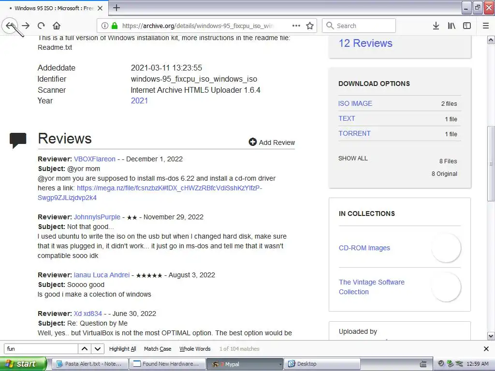Image resolution: width=495 pixels, height=371 pixels.
Task: Download the TEXT file option
Action: [x=347, y=118]
